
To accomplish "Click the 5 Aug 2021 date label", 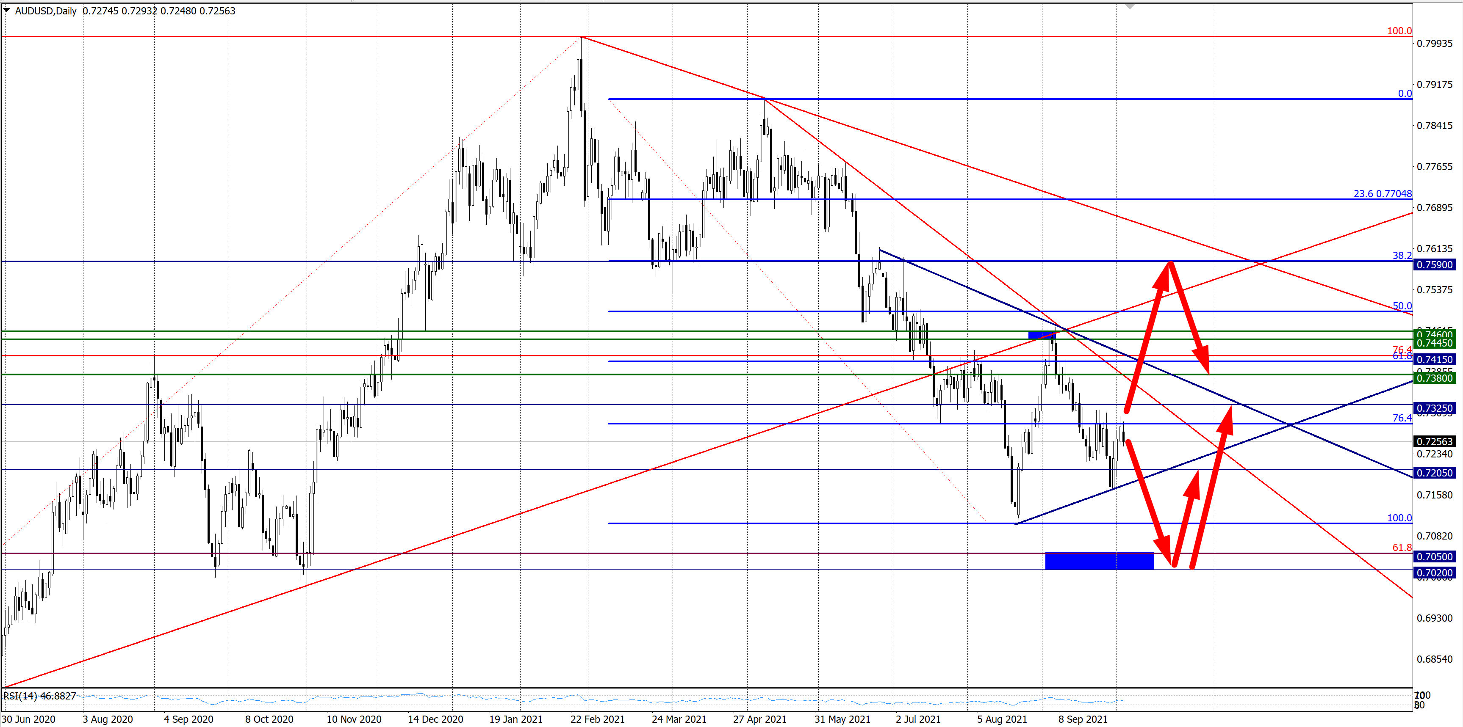I will 1002,719.
